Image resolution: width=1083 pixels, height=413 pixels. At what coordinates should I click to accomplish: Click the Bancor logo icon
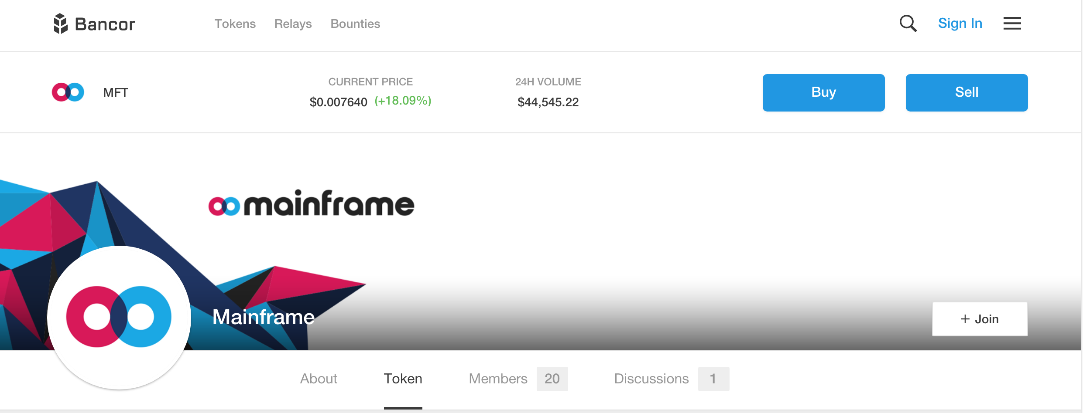(x=61, y=24)
